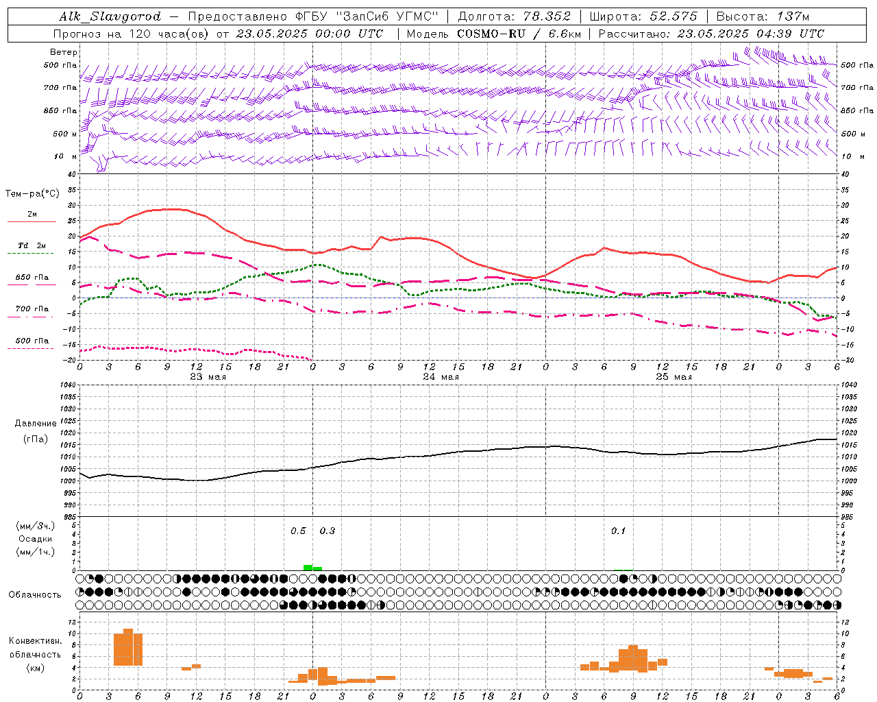This screenshot has height=702, width=877.
Task: Click the "(мм/1ч.)" precipitation unit label
Action: (x=36, y=552)
